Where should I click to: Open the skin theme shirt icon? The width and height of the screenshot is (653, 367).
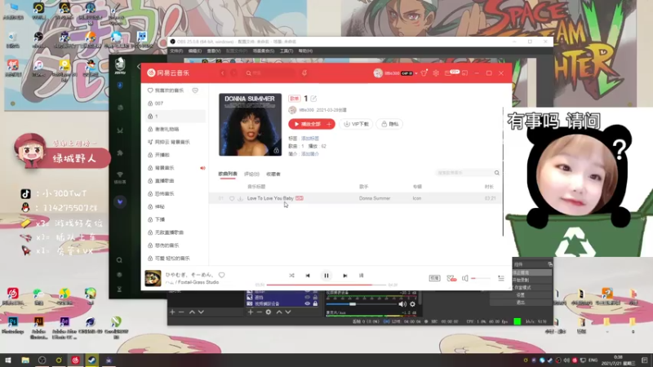pyautogui.click(x=424, y=73)
